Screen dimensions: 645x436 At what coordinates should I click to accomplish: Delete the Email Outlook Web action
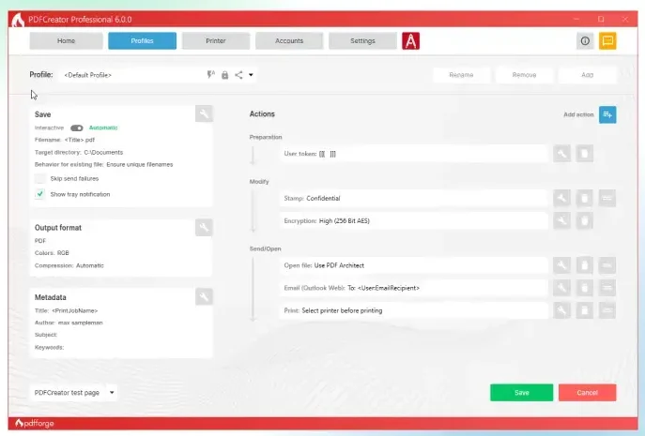[x=584, y=288]
